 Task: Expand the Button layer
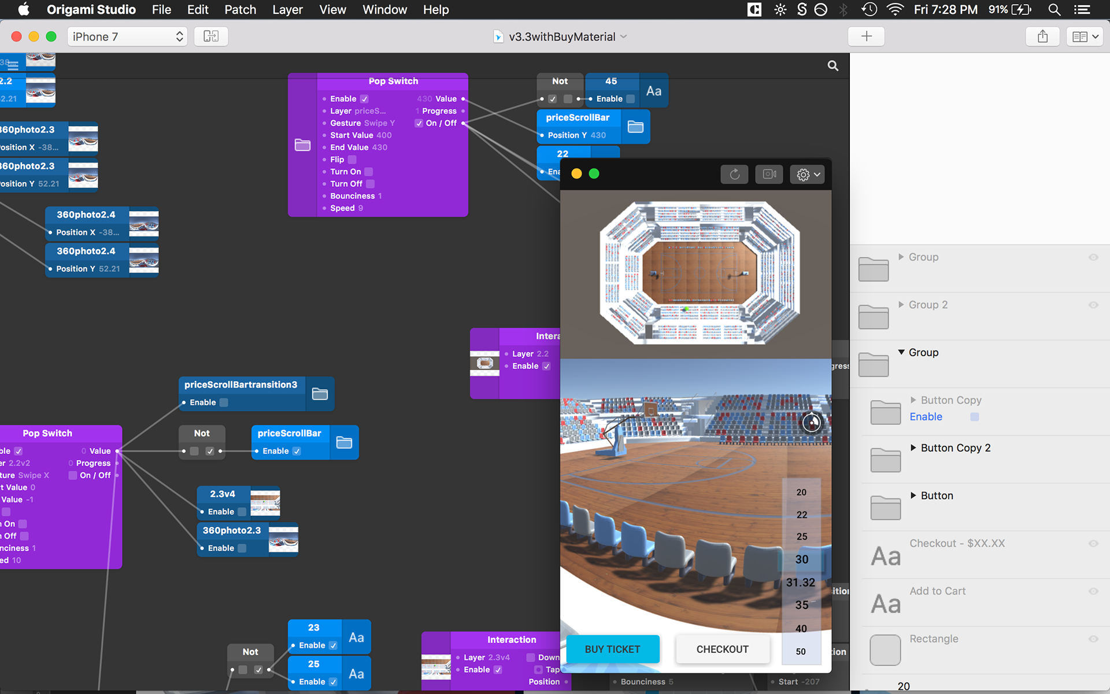coord(913,495)
